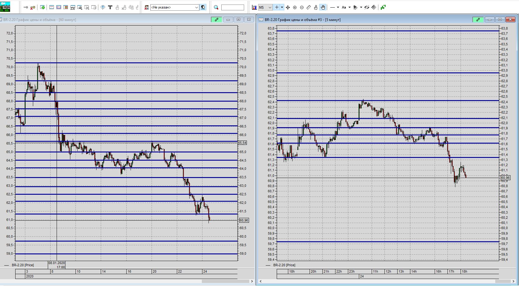Expand the bell tool dropdown arrow
The height and width of the screenshot is (286, 519).
coord(361,7)
